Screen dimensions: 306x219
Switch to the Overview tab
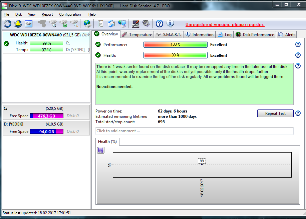106,34
